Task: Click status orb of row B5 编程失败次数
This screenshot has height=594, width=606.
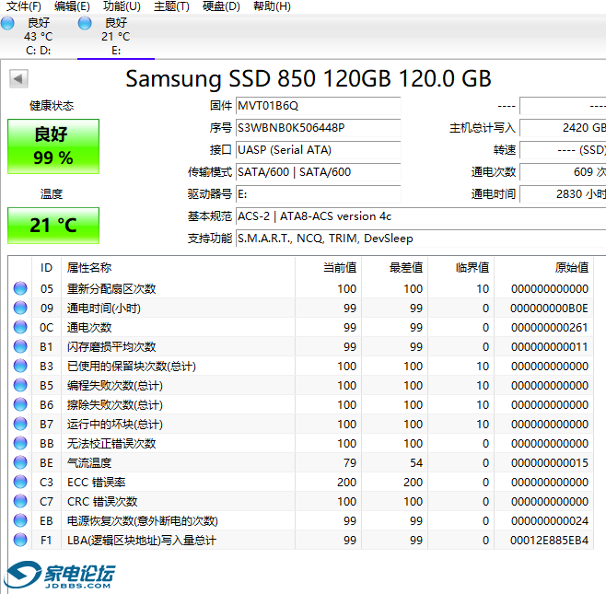Action: pyautogui.click(x=20, y=385)
